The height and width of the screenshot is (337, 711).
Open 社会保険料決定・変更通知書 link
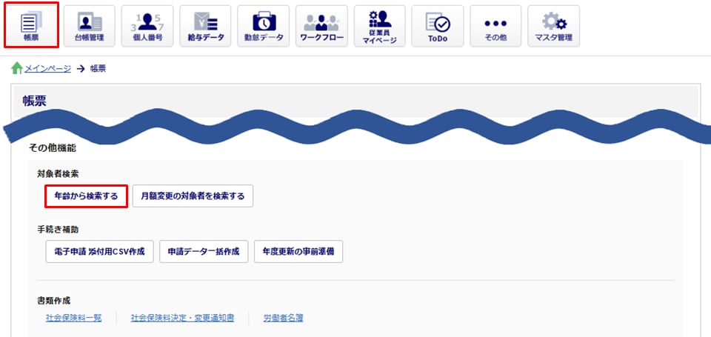[182, 318]
